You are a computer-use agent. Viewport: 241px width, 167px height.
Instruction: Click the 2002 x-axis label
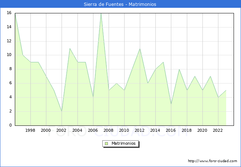(x=62, y=130)
